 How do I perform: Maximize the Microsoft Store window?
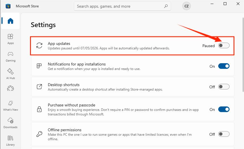click(x=225, y=4)
